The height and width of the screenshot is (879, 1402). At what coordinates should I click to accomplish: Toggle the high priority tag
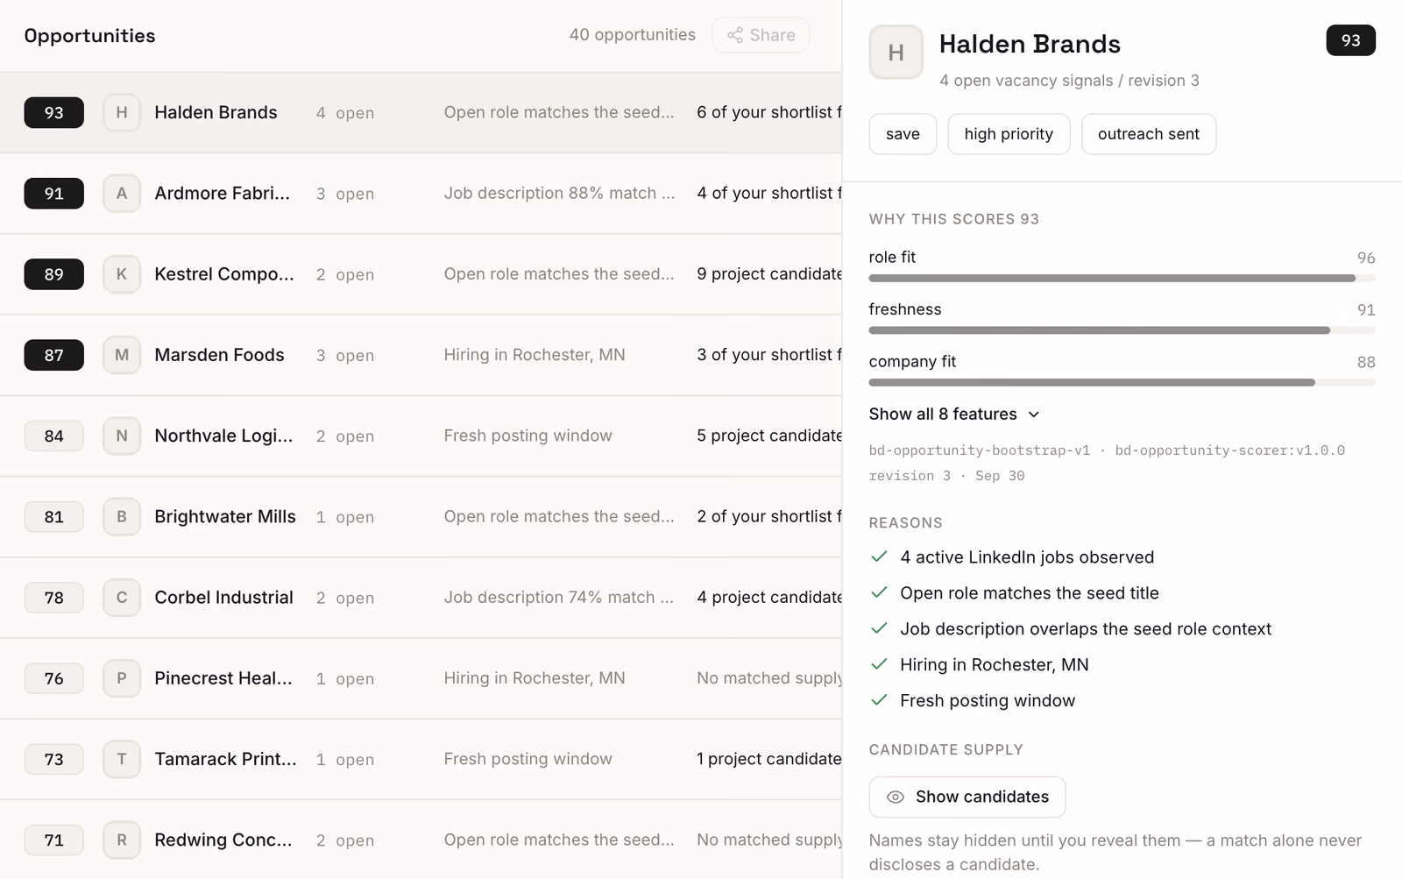pos(1009,134)
